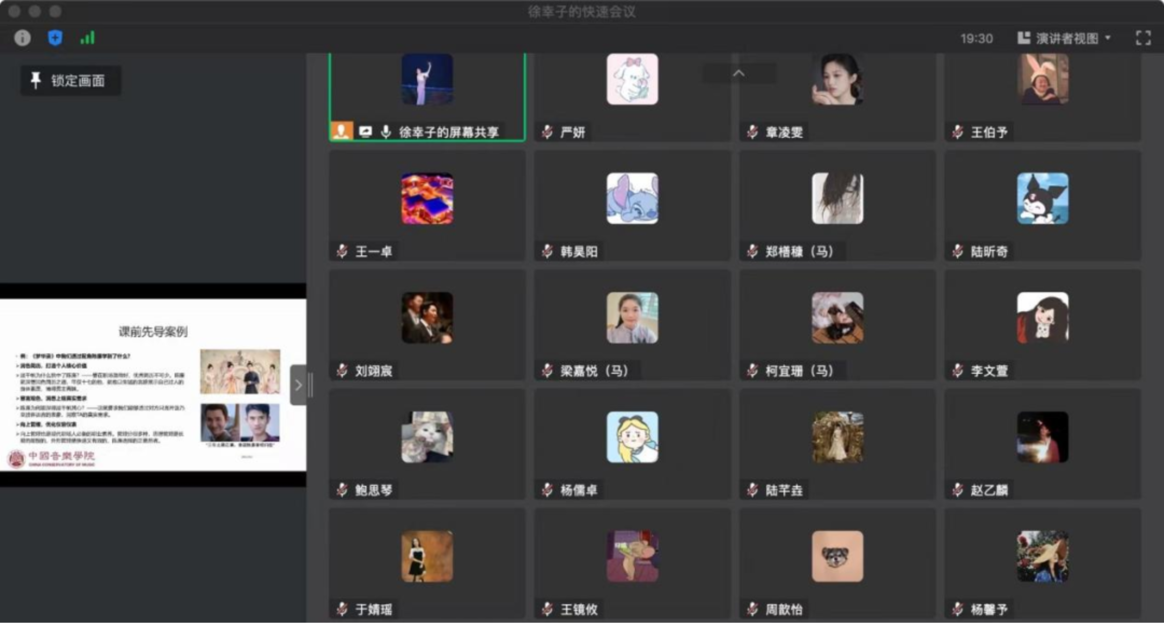Click the slide title 课前先导案例
Viewport: 1164px width, 623px height.
click(x=153, y=332)
